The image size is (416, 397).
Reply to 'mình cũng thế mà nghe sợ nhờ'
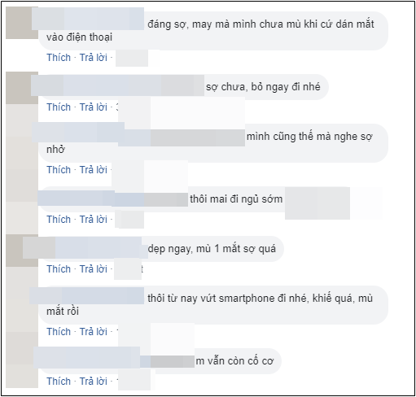[x=94, y=170]
